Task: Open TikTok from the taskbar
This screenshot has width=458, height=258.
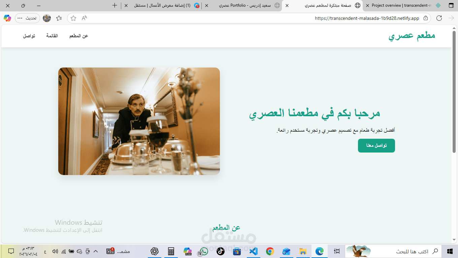Action: pos(220,251)
